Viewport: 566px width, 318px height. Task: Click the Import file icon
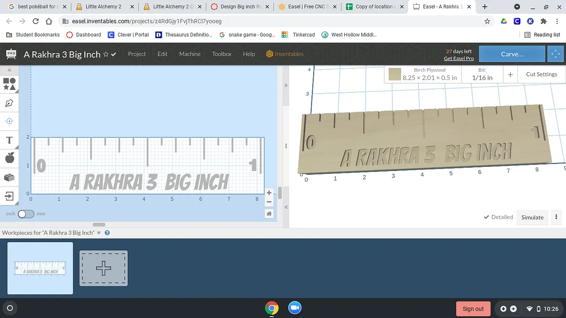coord(9,196)
